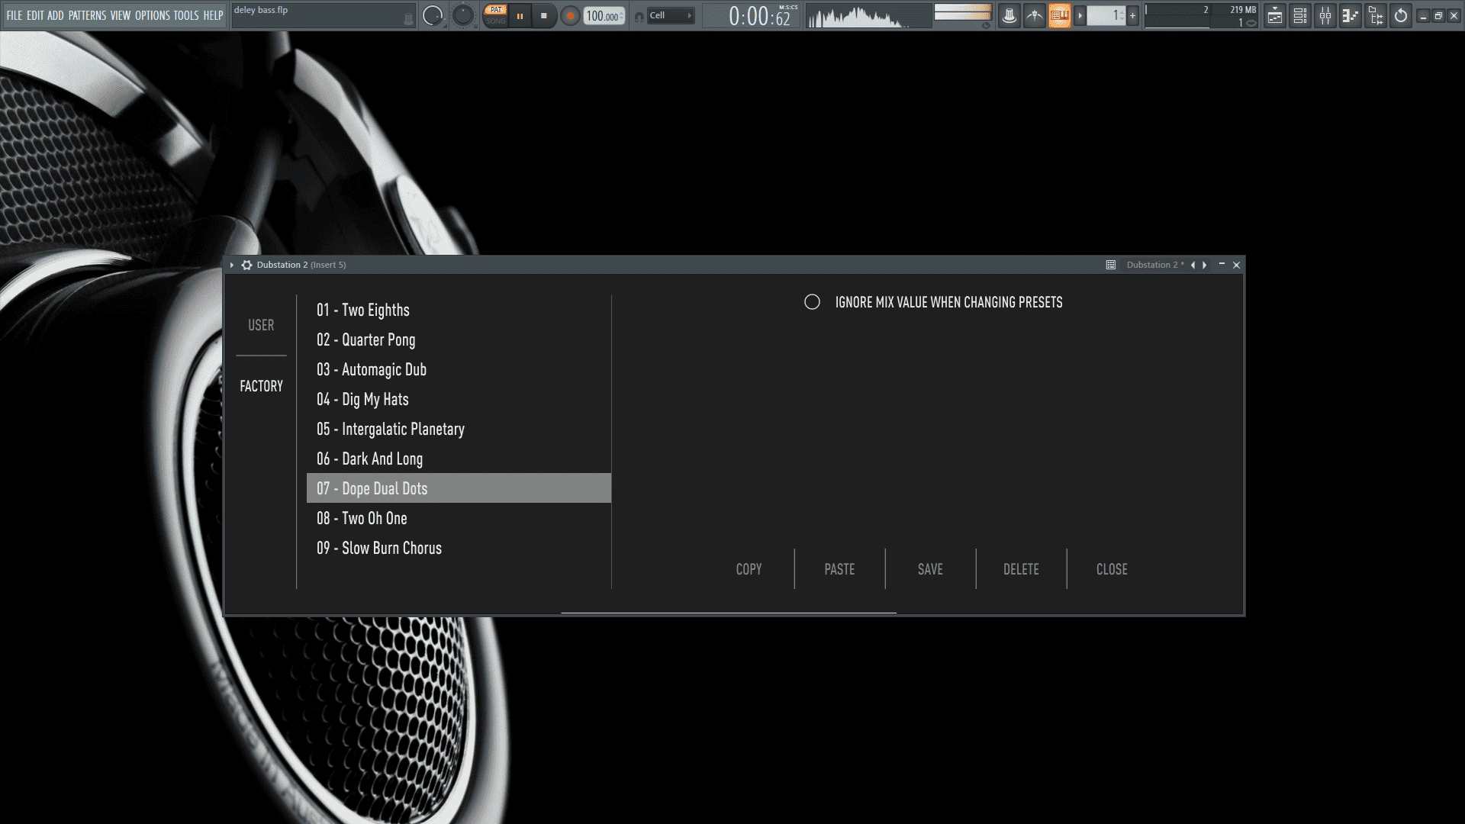The height and width of the screenshot is (824, 1465).
Task: Go to previous Dubstation 2 preset arrow
Action: (x=1193, y=265)
